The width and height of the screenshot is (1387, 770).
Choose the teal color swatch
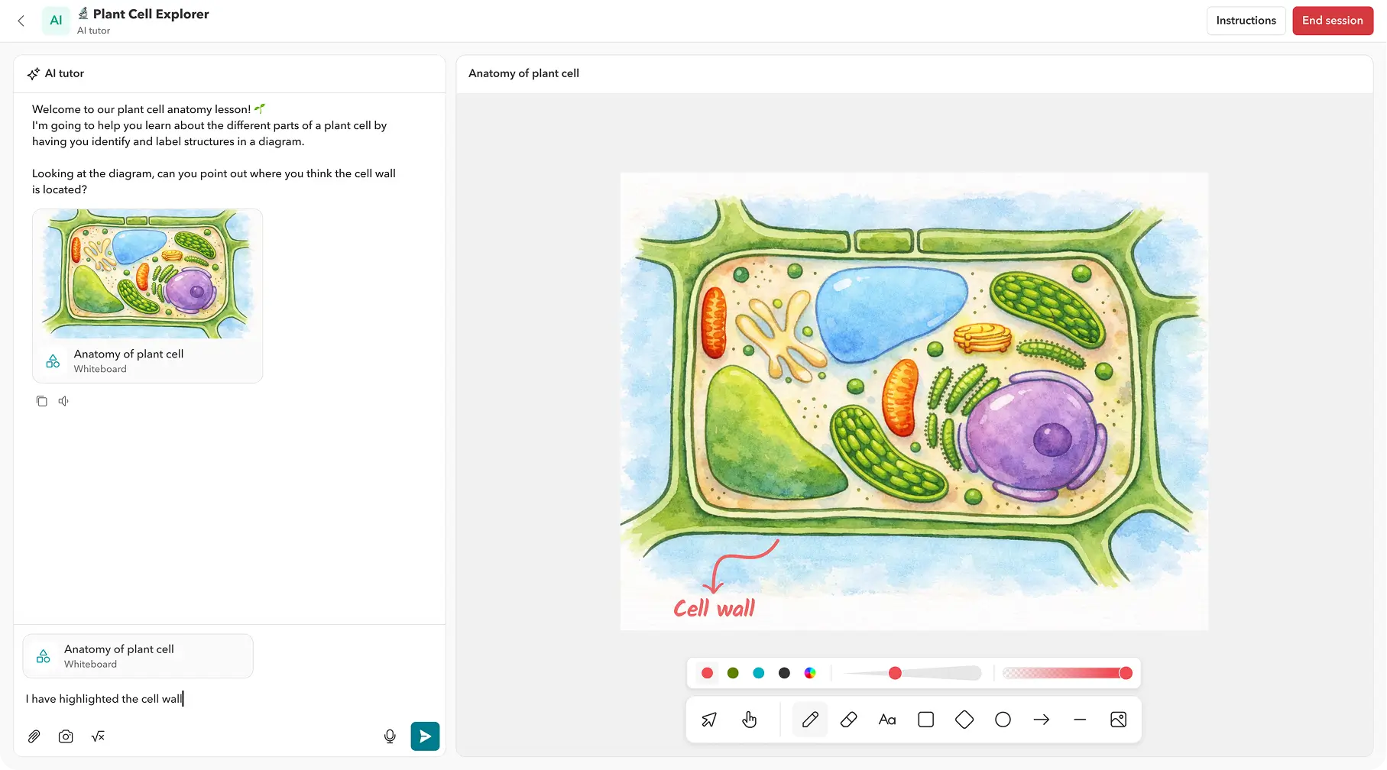(x=758, y=673)
